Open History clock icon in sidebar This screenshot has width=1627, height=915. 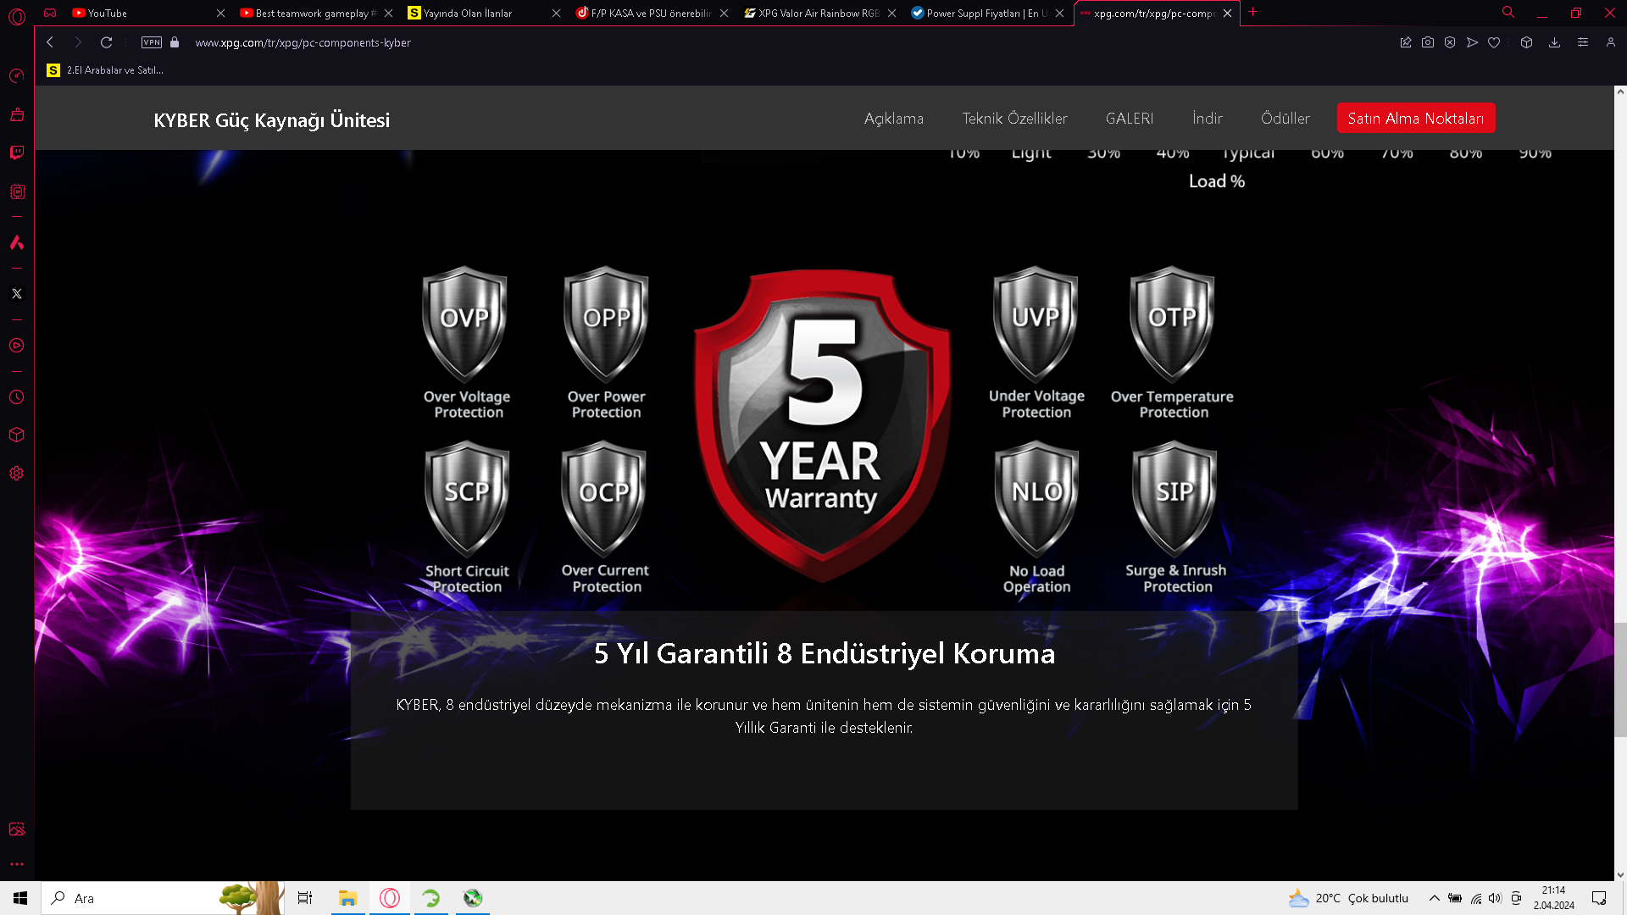(x=17, y=397)
